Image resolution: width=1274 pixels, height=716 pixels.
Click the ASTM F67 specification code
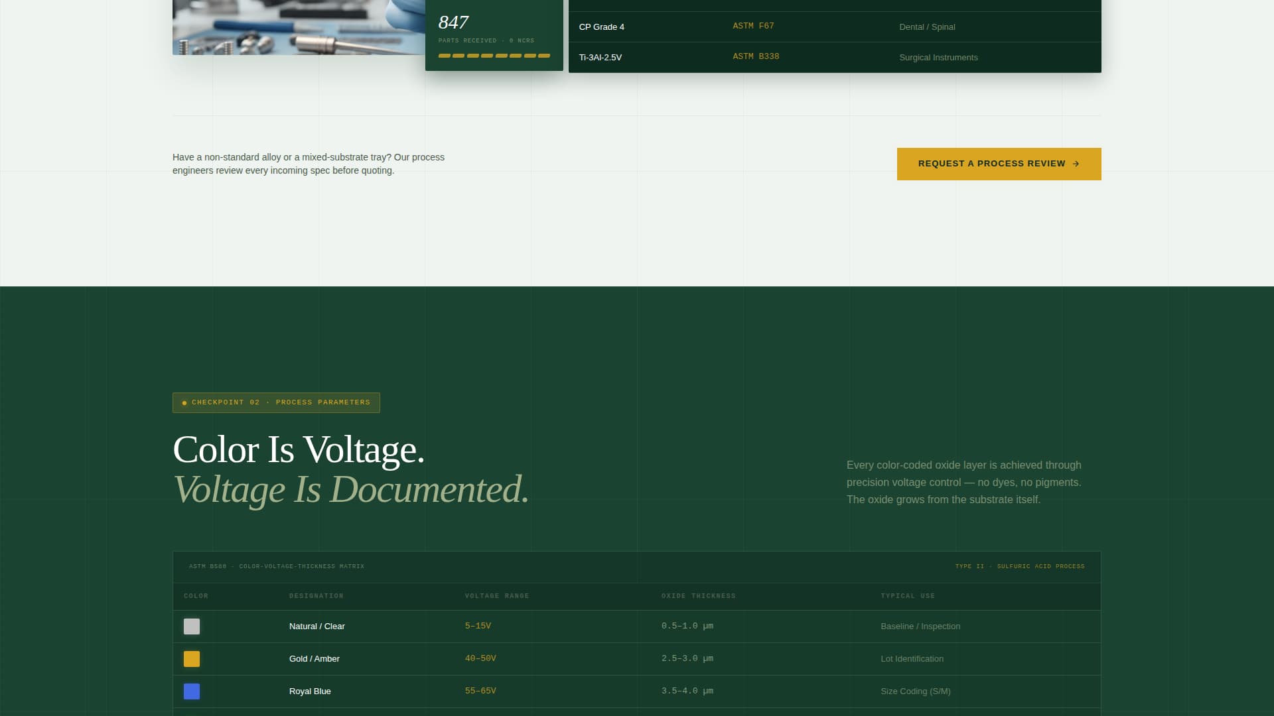(x=752, y=27)
